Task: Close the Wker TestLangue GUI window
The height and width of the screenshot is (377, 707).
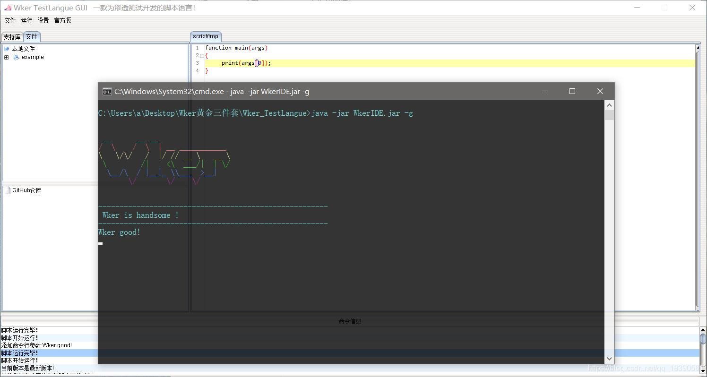Action: point(692,8)
